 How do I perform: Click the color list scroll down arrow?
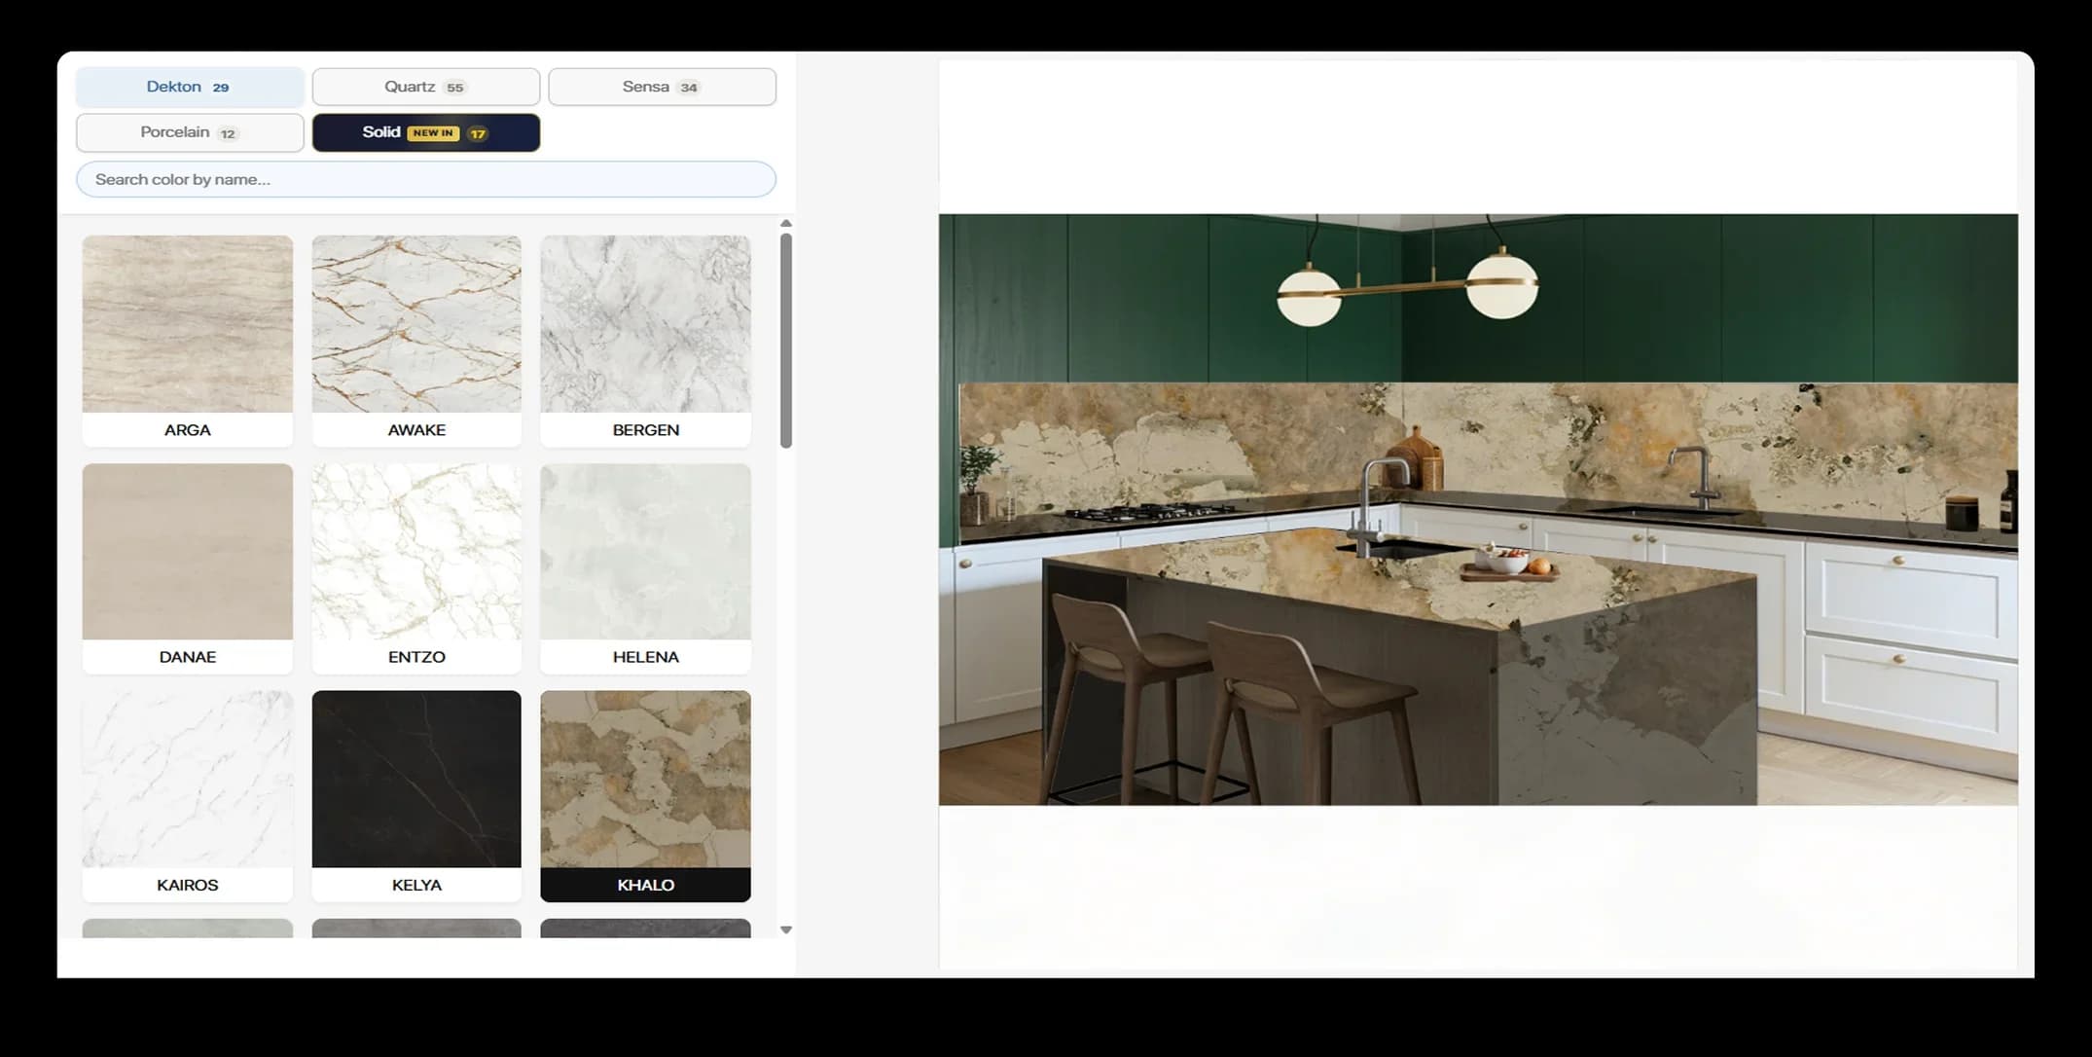[x=786, y=929]
